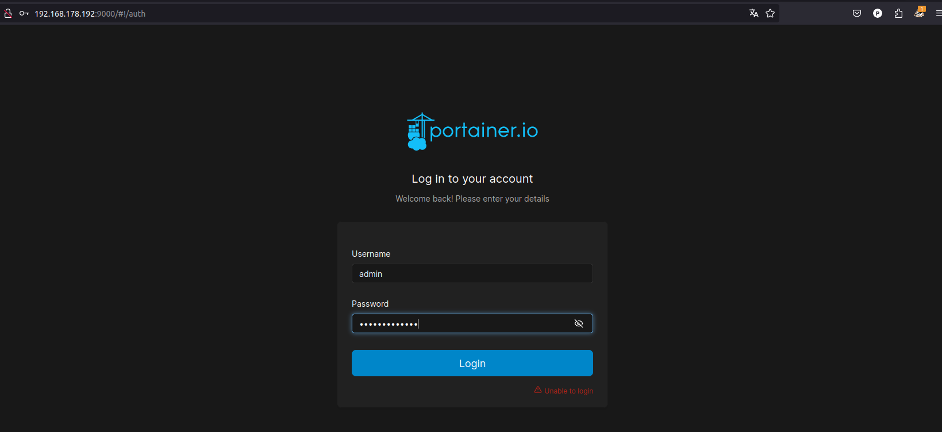
Task: Click the Unable to login error text
Action: point(568,391)
